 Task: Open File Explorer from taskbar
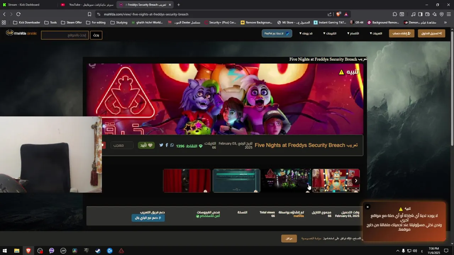[17, 251]
